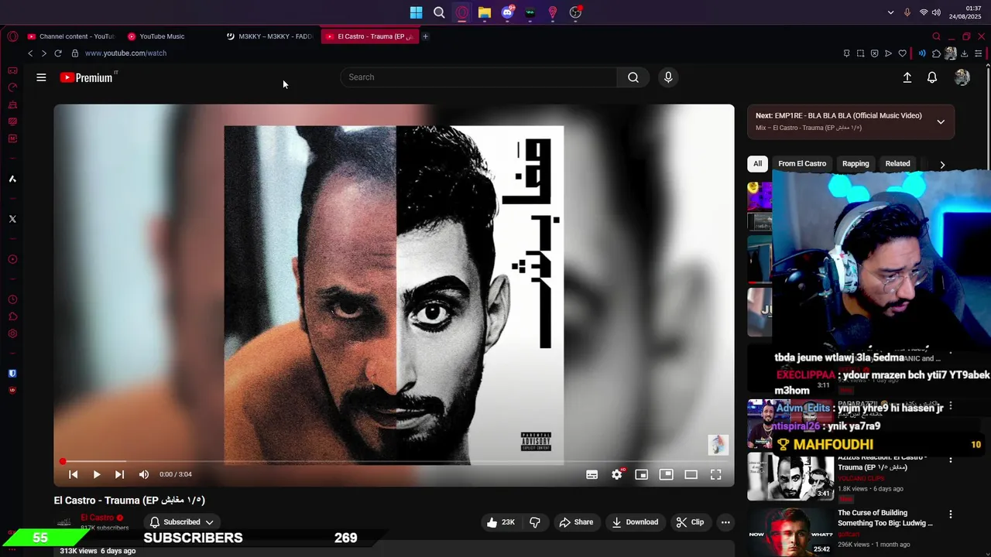Screen dimensions: 991x557
Task: Expand the Next up mix playlist
Action: point(941,121)
